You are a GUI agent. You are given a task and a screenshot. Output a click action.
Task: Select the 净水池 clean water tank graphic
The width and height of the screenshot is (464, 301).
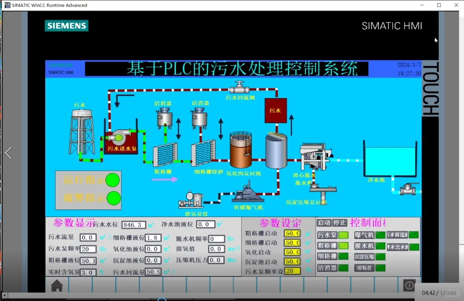coord(390,161)
